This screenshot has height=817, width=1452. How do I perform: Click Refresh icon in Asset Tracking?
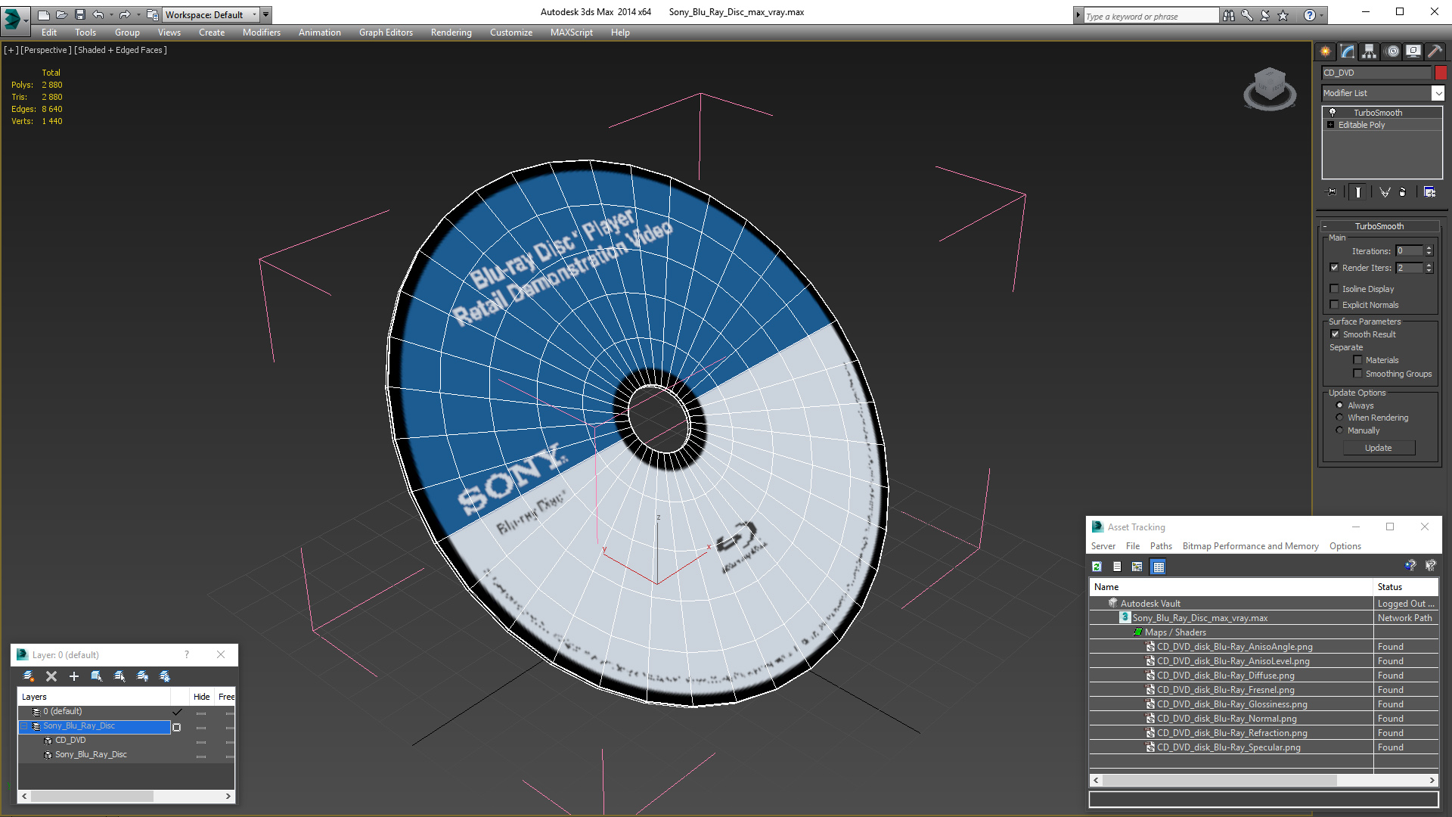[1097, 567]
